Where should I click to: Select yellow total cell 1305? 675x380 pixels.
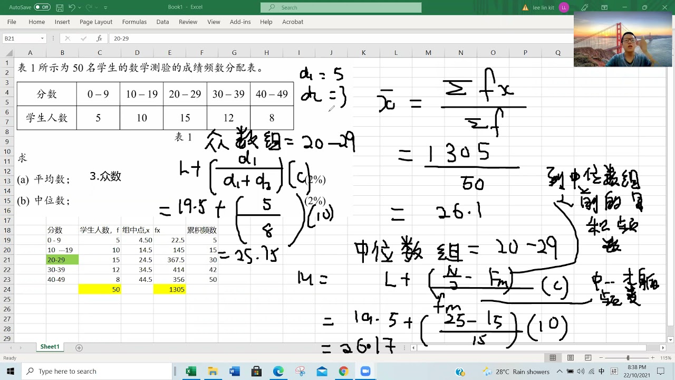(169, 289)
